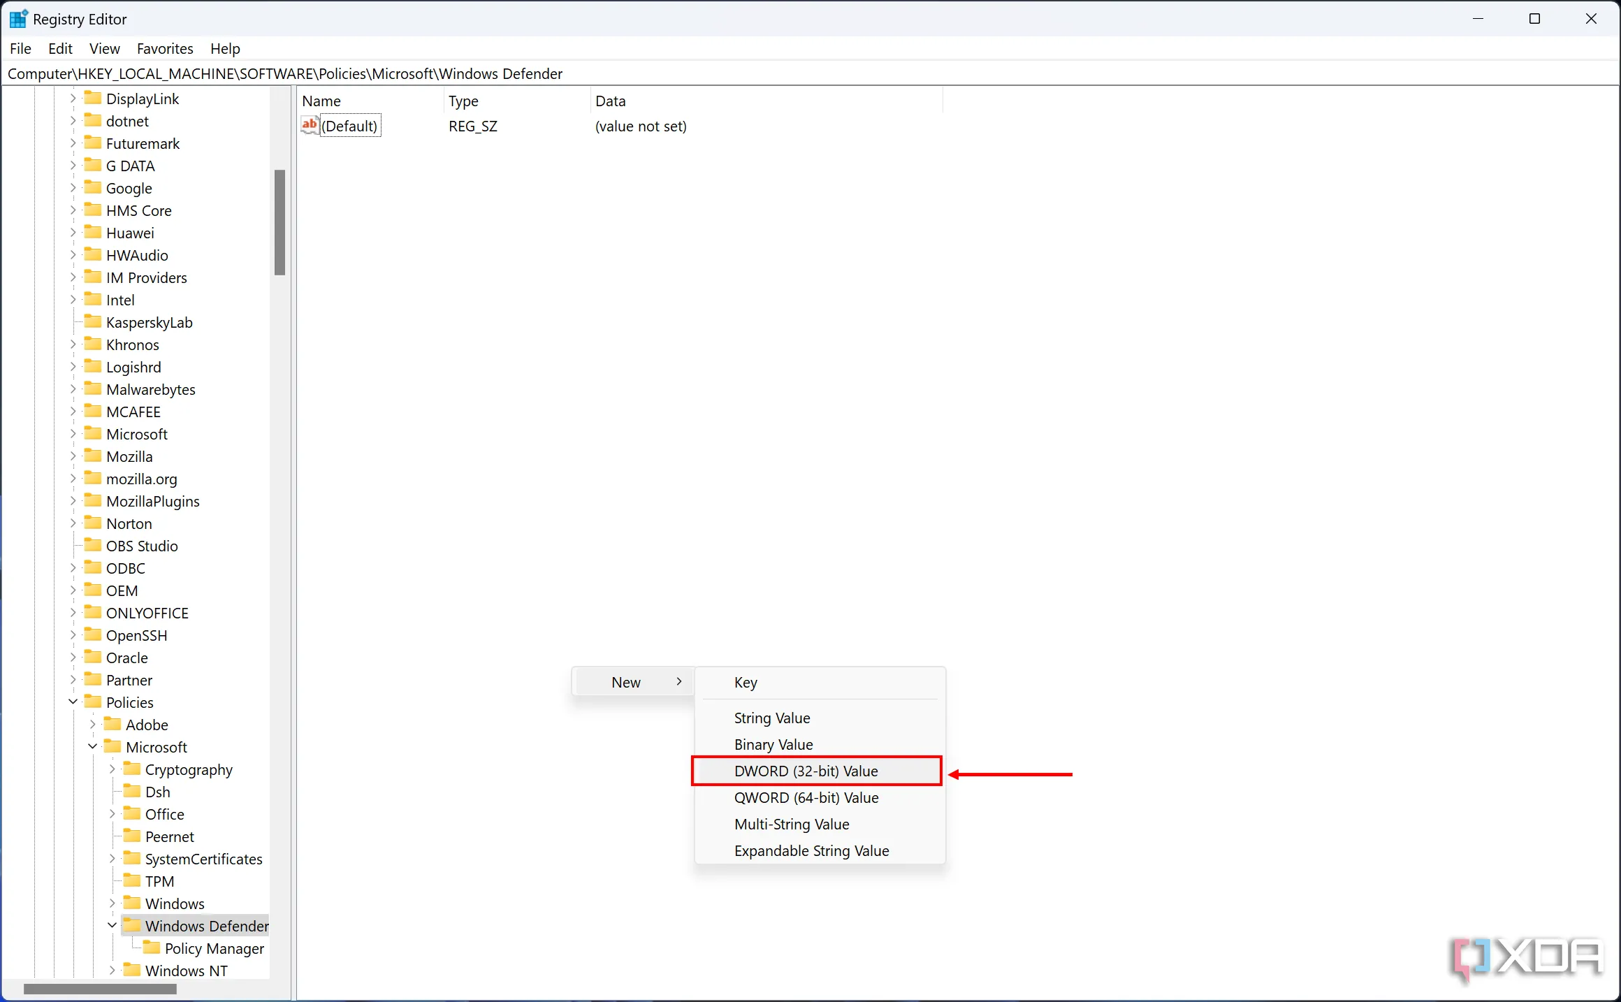The image size is (1621, 1002).
Task: Click the (Default) string value icon
Action: click(310, 125)
